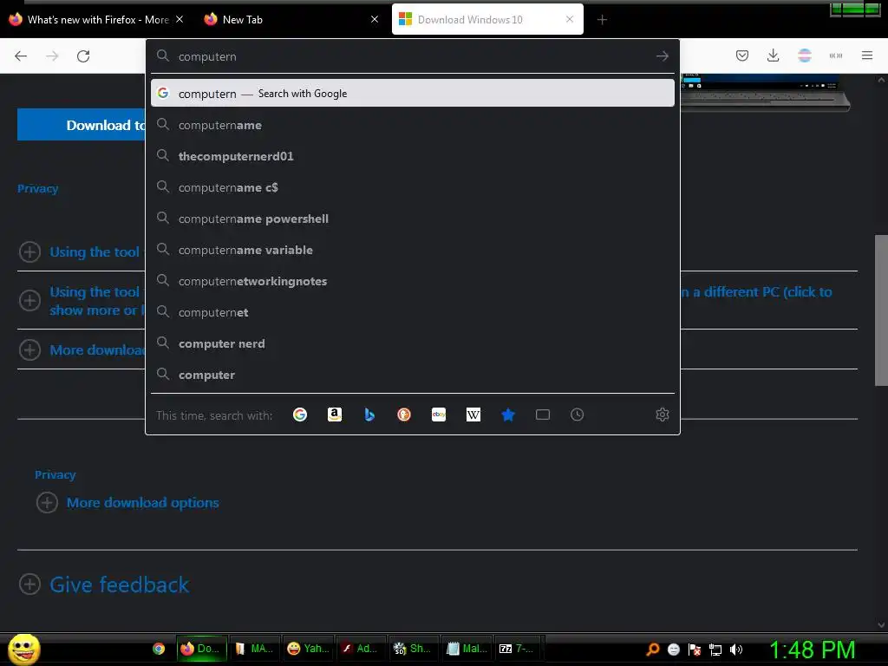The height and width of the screenshot is (666, 888).
Task: Select computername variable suggestion
Action: click(412, 250)
